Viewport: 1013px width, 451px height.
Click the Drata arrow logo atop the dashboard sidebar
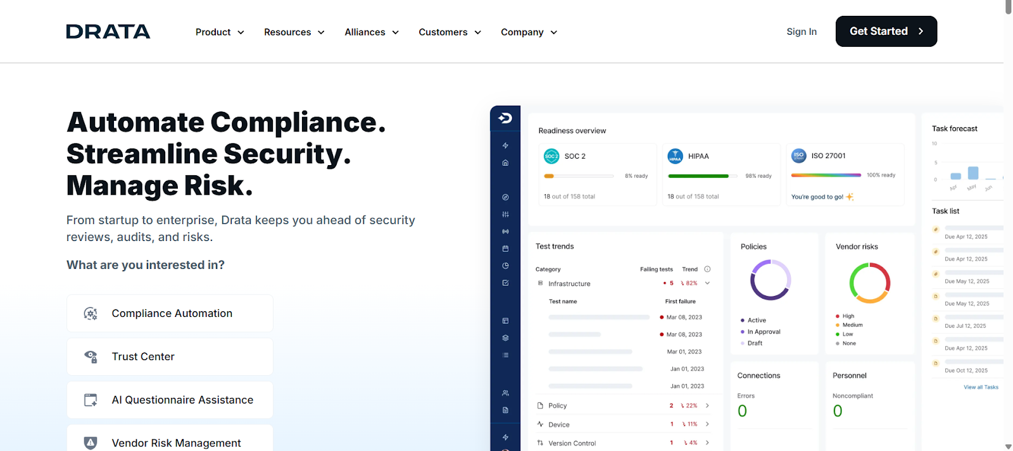[x=505, y=118]
